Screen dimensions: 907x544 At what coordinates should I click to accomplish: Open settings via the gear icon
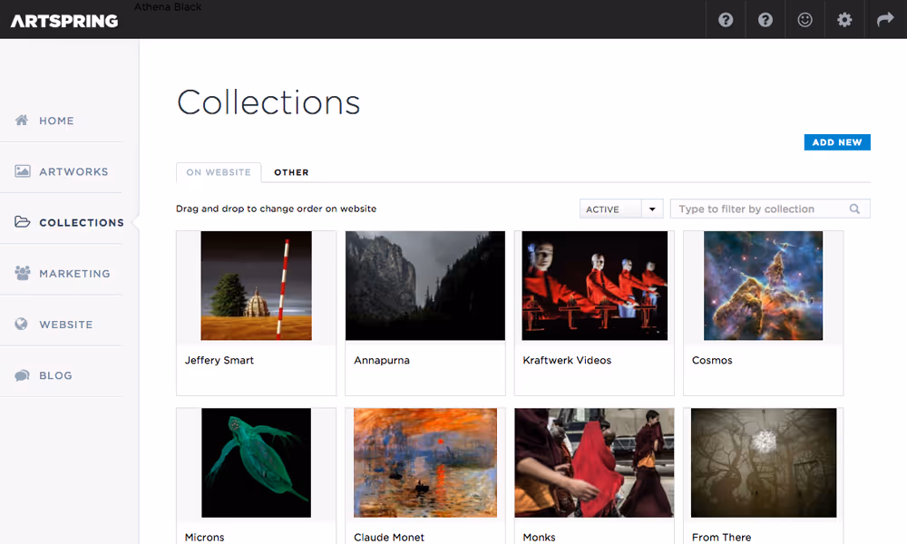(x=844, y=20)
